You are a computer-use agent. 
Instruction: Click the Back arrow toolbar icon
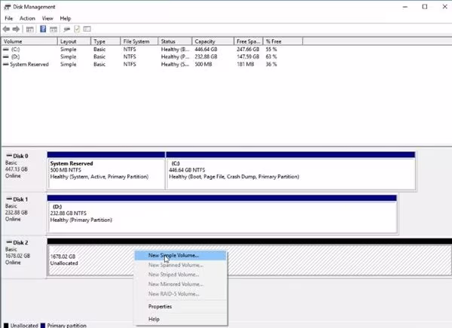[x=6, y=29]
